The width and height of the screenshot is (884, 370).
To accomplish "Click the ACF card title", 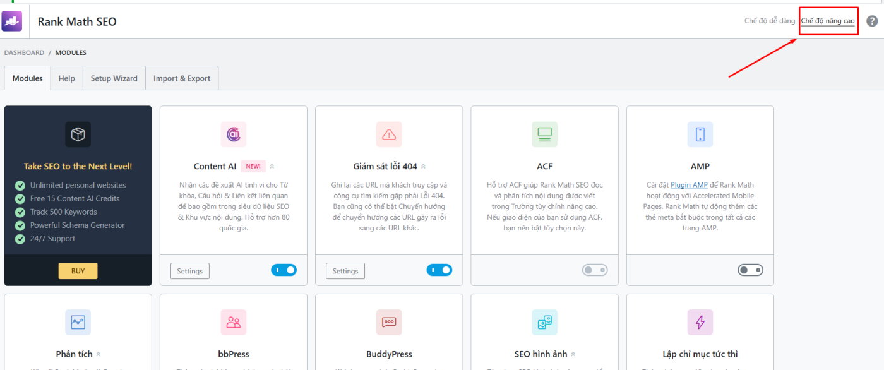I will click(544, 167).
